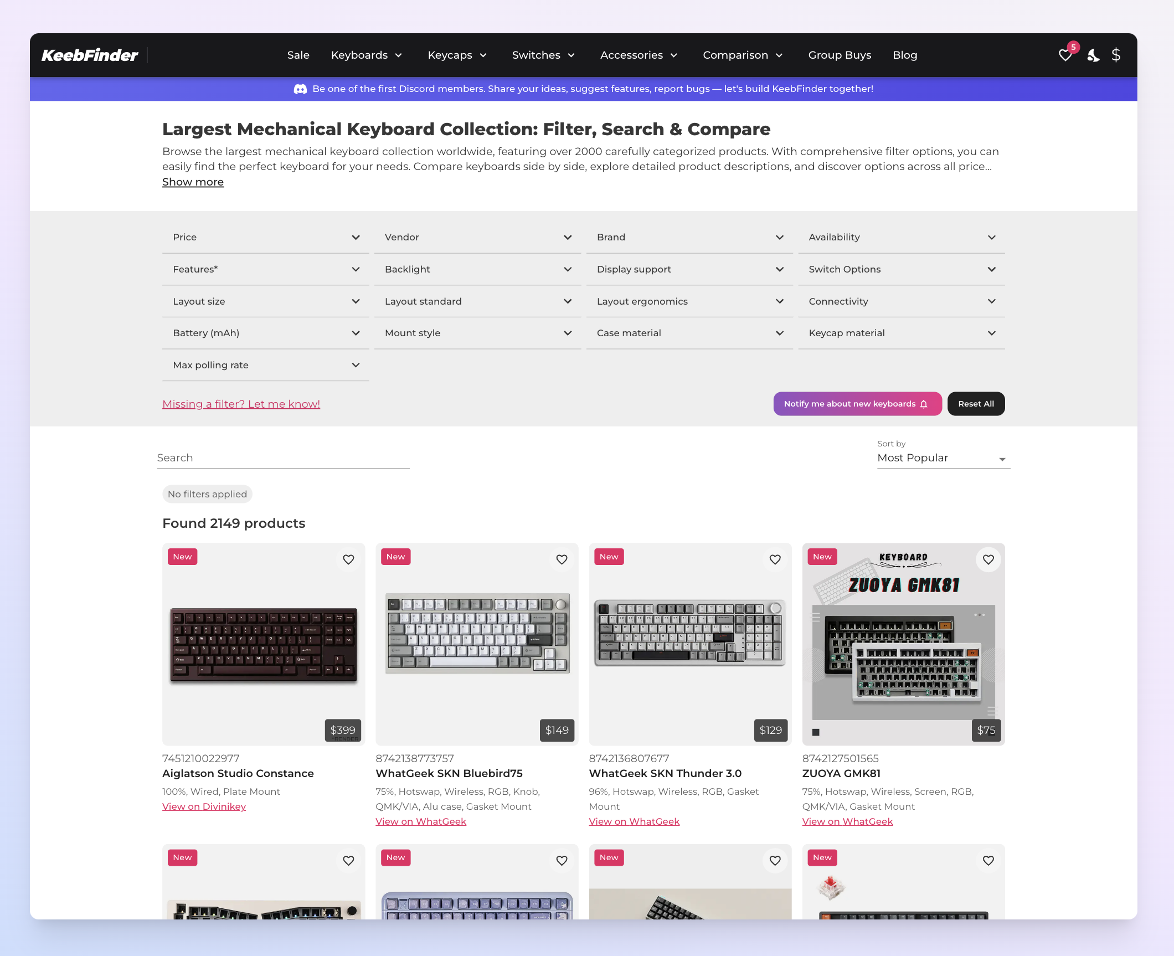Viewport: 1174px width, 956px height.
Task: Click the Discord announcement banner text
Action: [593, 89]
